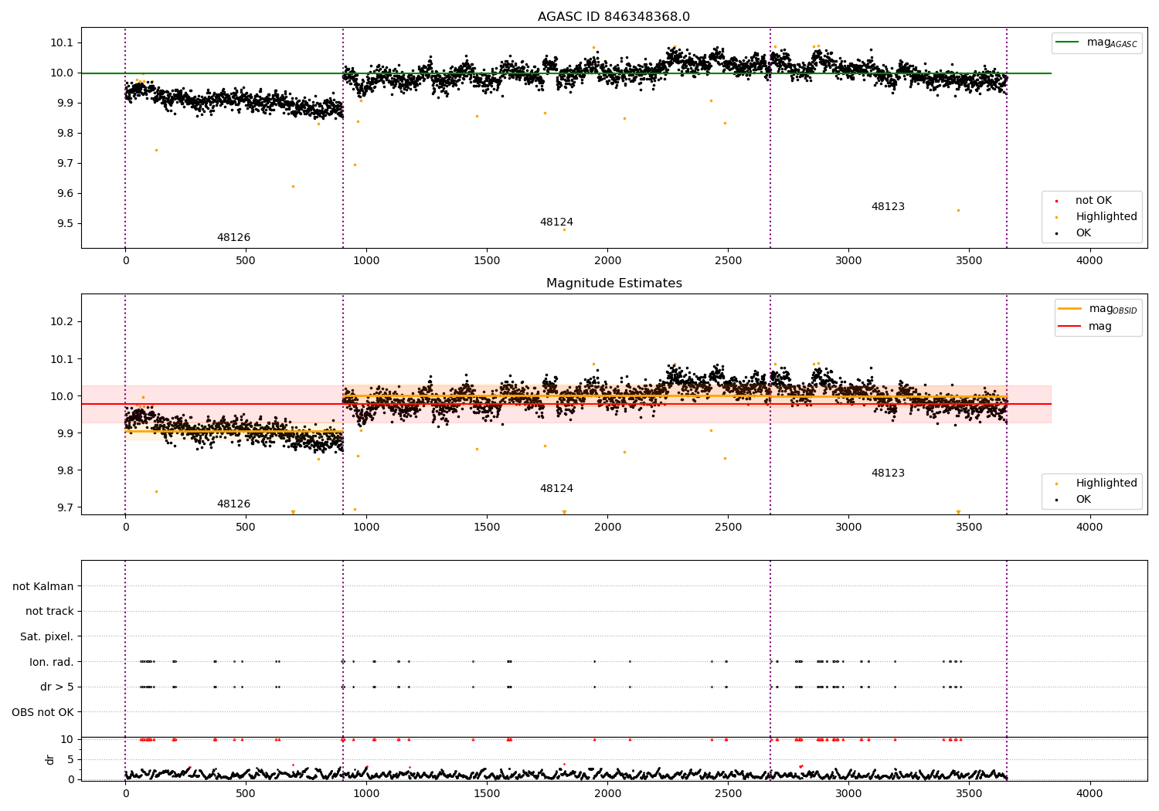Click the orange outlier at 9.74 in top plot
Image resolution: width=1159 pixels, height=811 pixels.
[156, 150]
